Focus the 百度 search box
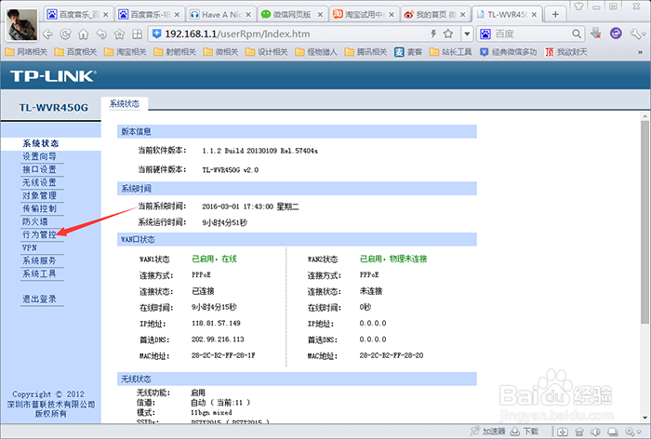 click(x=531, y=34)
